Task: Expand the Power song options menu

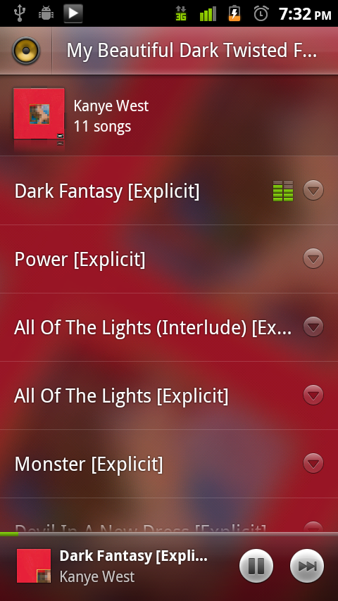Action: [313, 259]
